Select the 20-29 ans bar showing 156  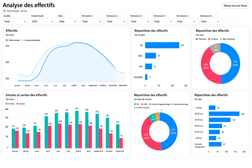click(x=224, y=114)
